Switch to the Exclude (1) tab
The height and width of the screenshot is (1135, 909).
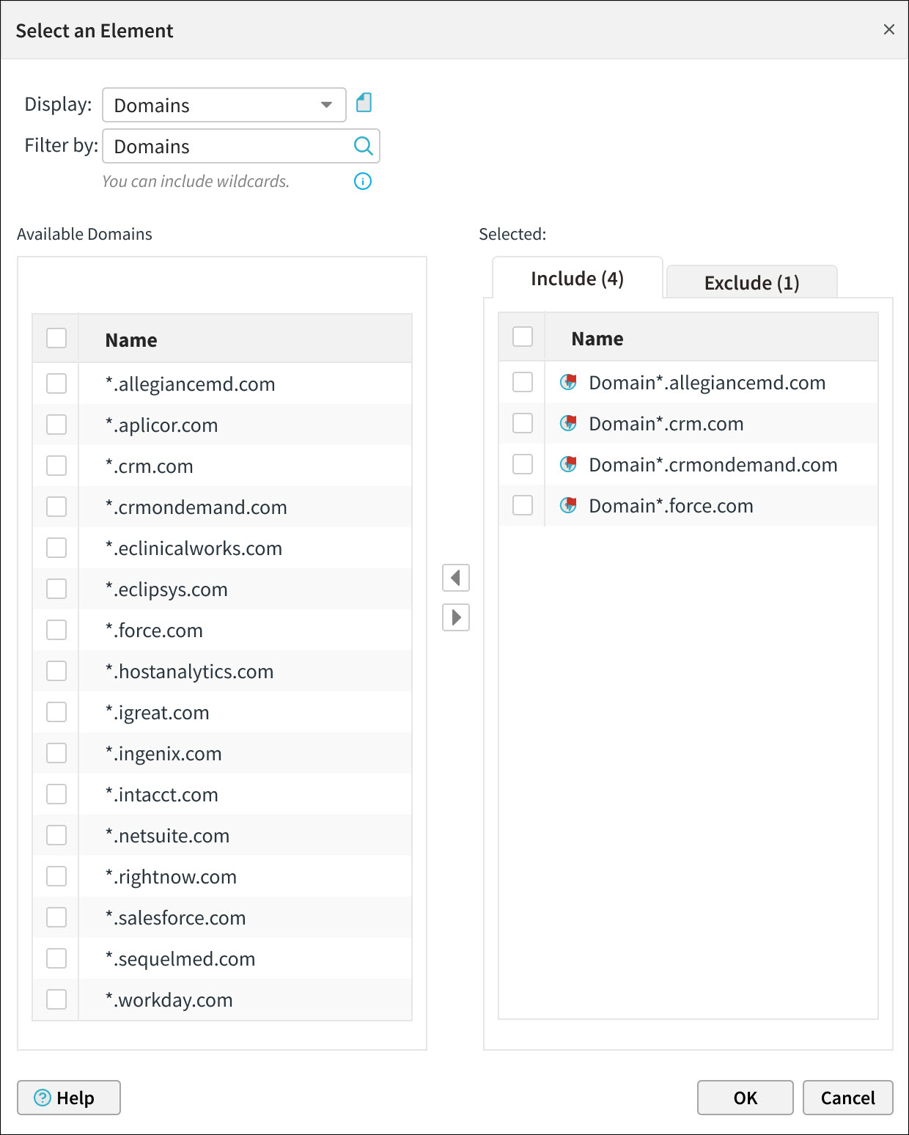click(x=751, y=283)
